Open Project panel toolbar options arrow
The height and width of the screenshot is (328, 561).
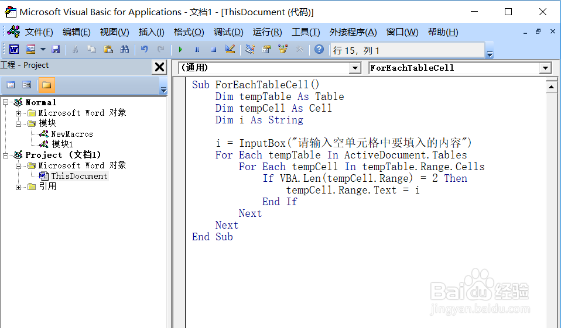[163, 90]
